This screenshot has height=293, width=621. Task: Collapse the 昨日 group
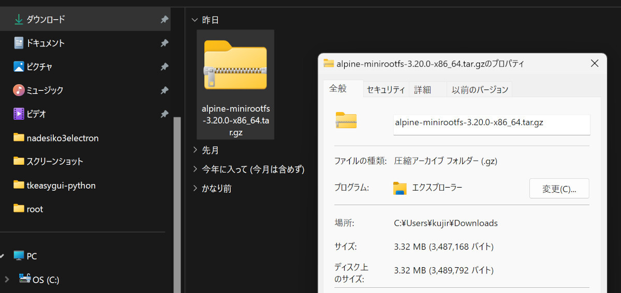[x=195, y=20]
